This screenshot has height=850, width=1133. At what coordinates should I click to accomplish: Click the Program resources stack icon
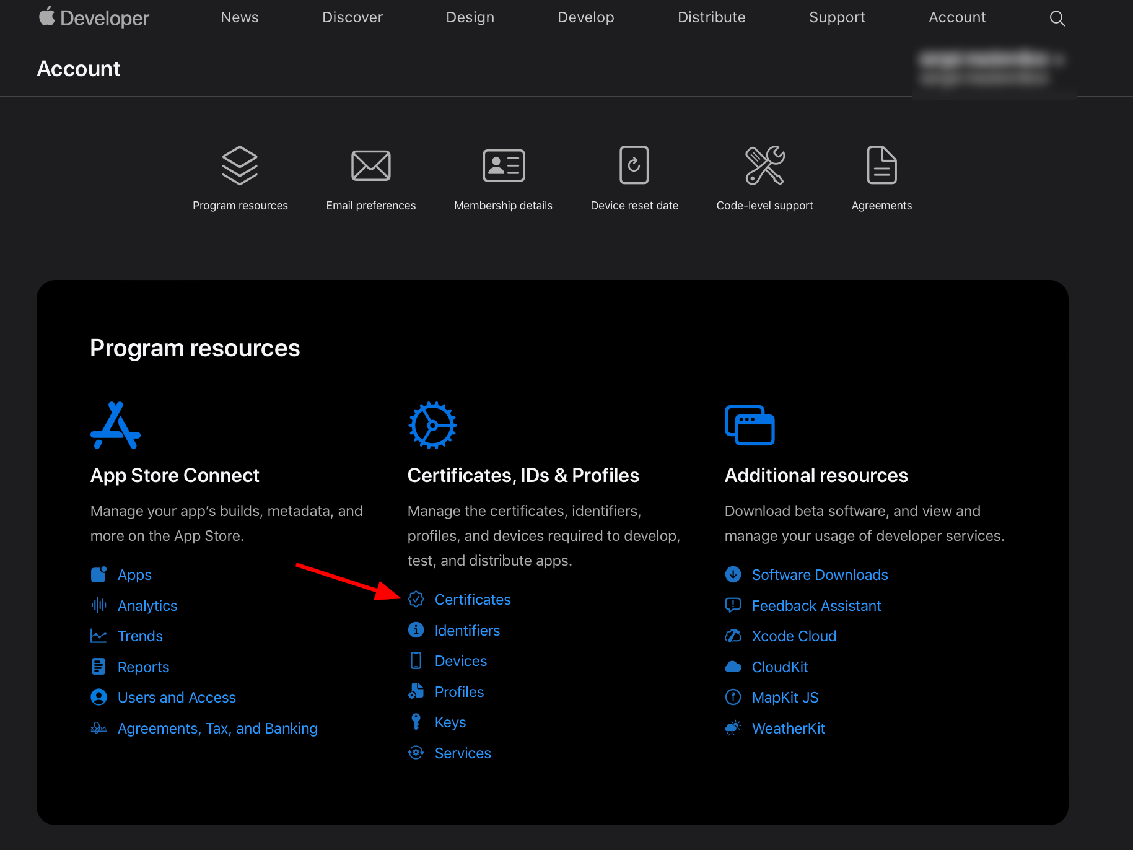point(240,165)
